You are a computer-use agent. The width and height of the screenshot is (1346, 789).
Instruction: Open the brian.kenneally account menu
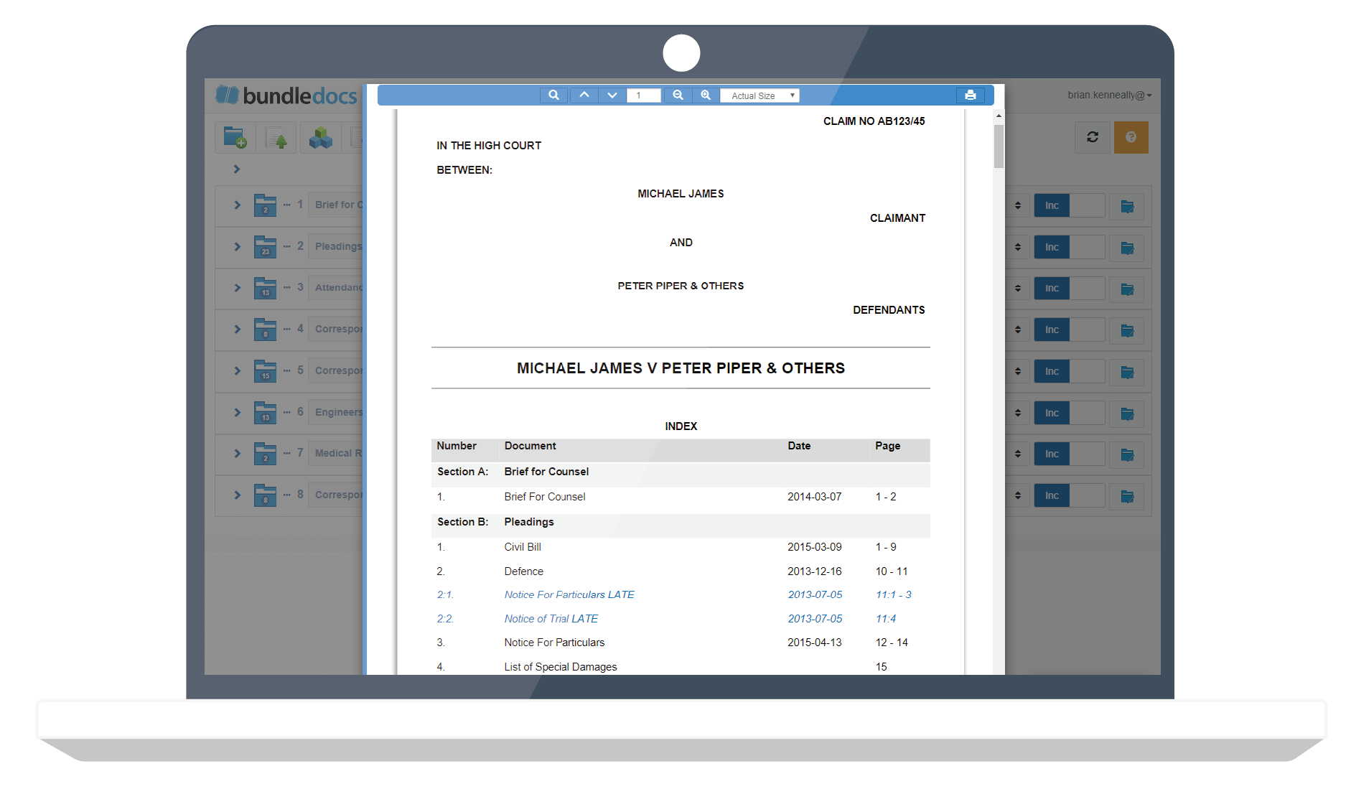point(1109,94)
